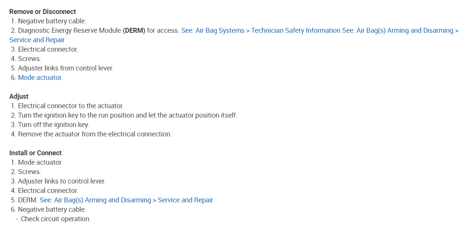Click "Screws" step under Install or Connect
This screenshot has width=467, height=234.
pos(29,172)
